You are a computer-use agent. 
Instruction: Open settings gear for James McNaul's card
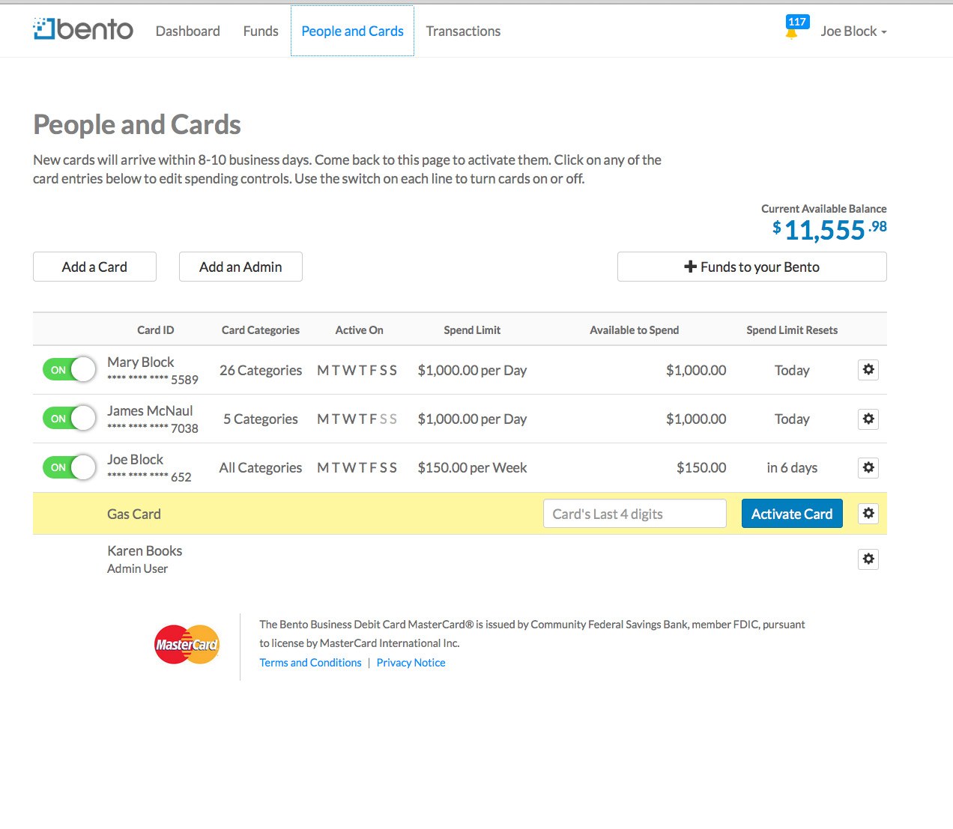(868, 419)
